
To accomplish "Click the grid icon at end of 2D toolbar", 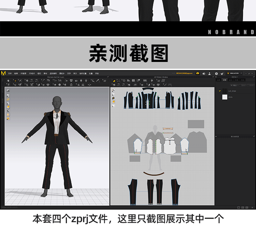I will [163, 80].
